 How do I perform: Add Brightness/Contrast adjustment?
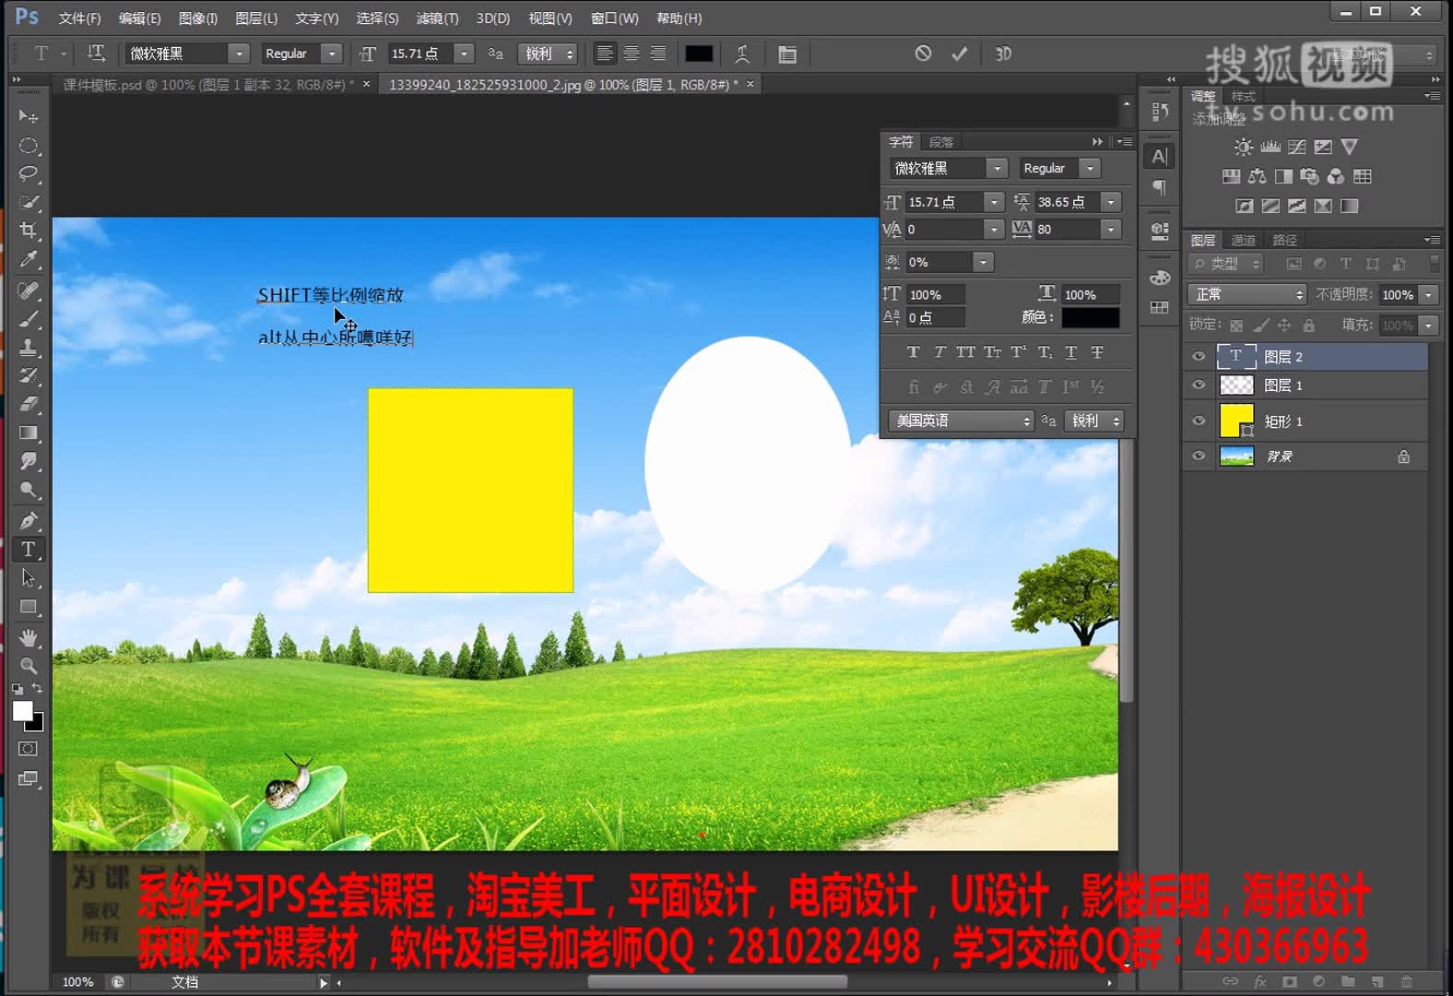pos(1244,147)
